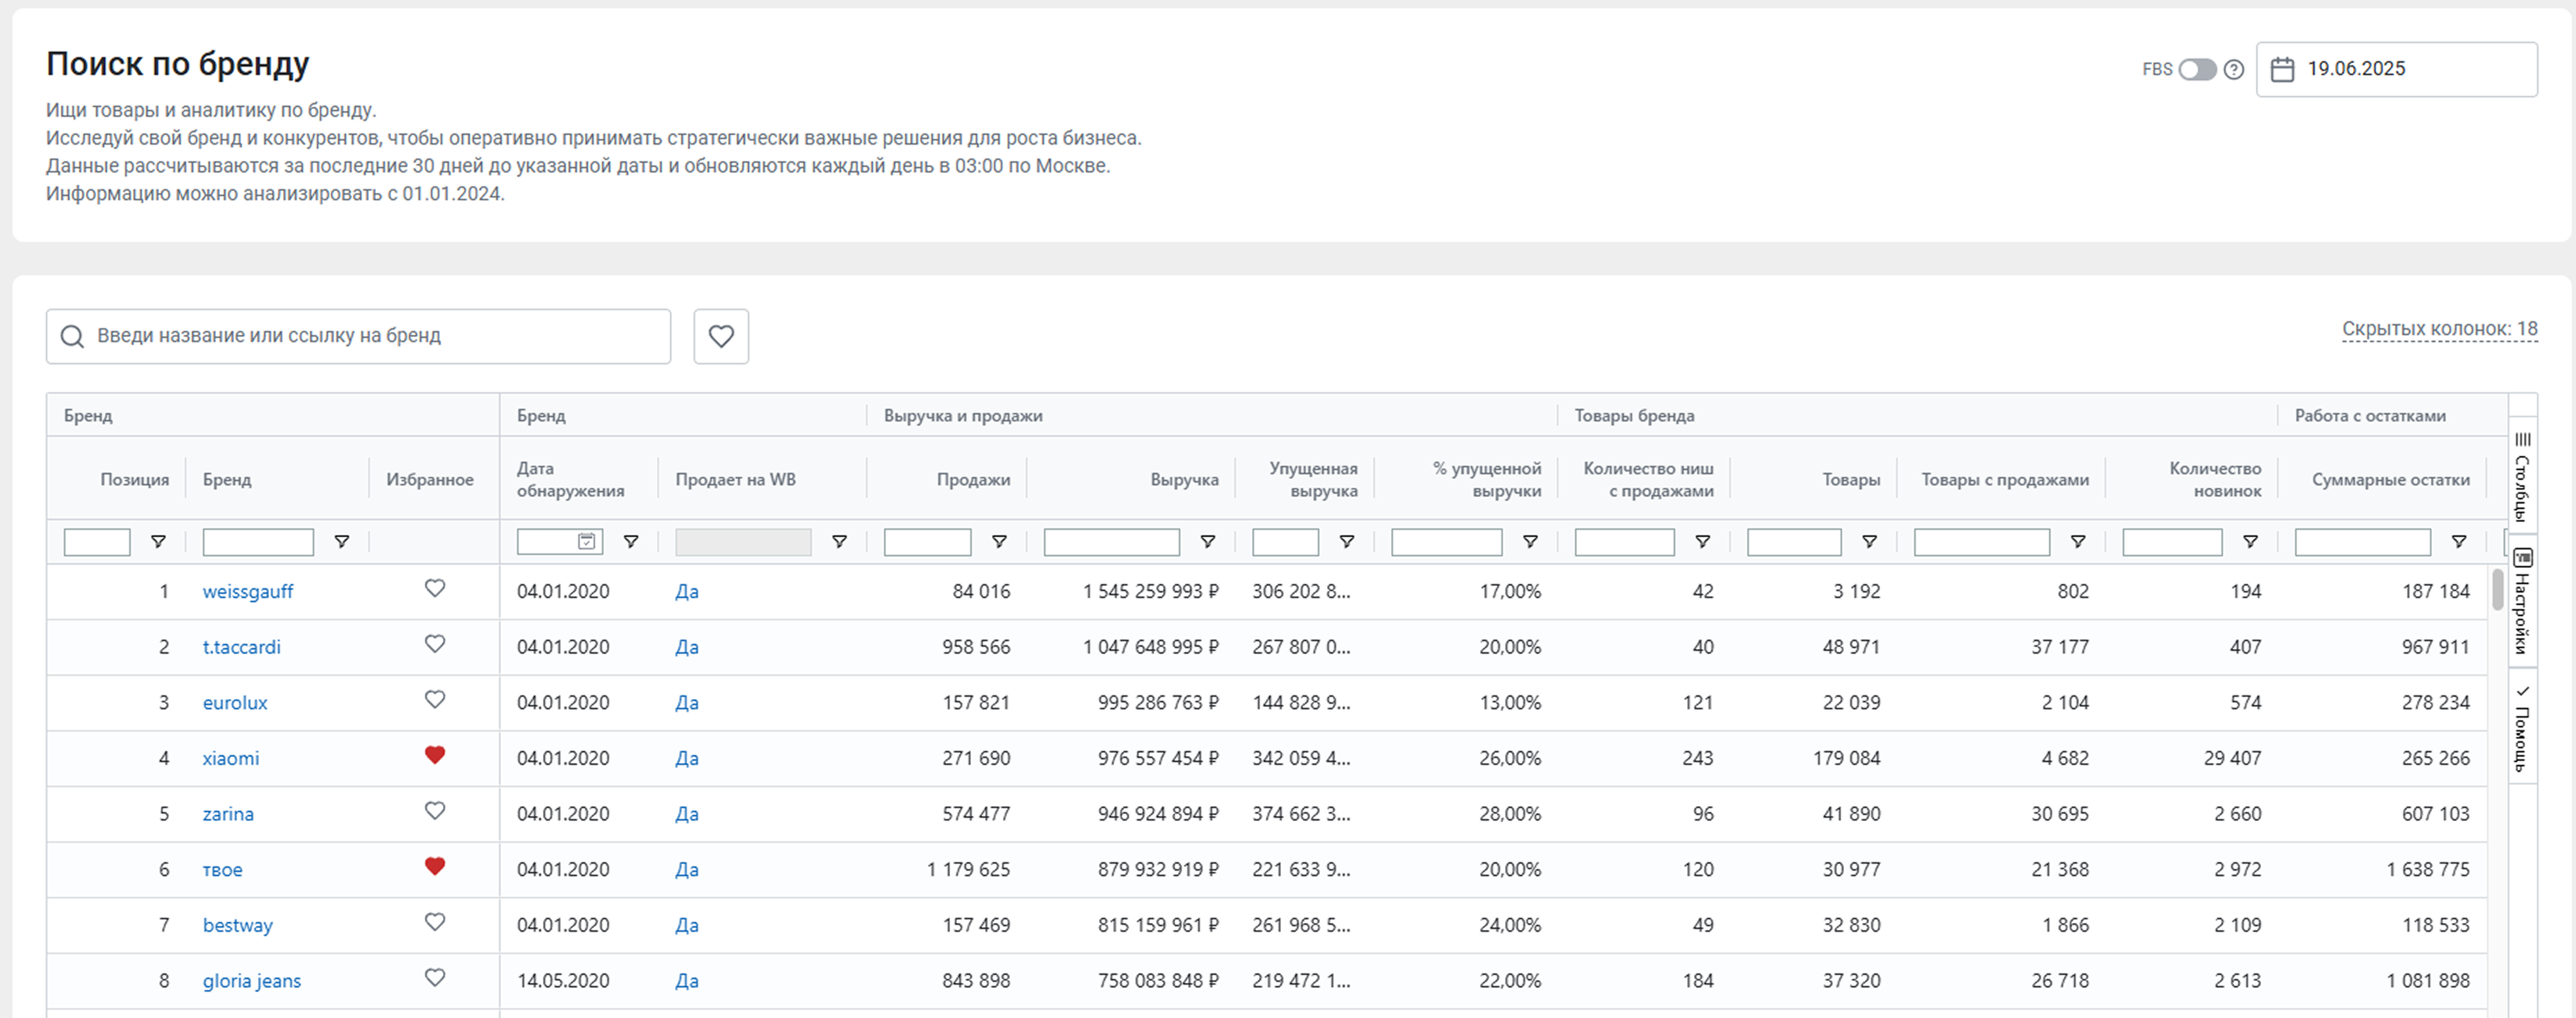
Task: Open filter icon for Позиция column
Action: coord(158,542)
